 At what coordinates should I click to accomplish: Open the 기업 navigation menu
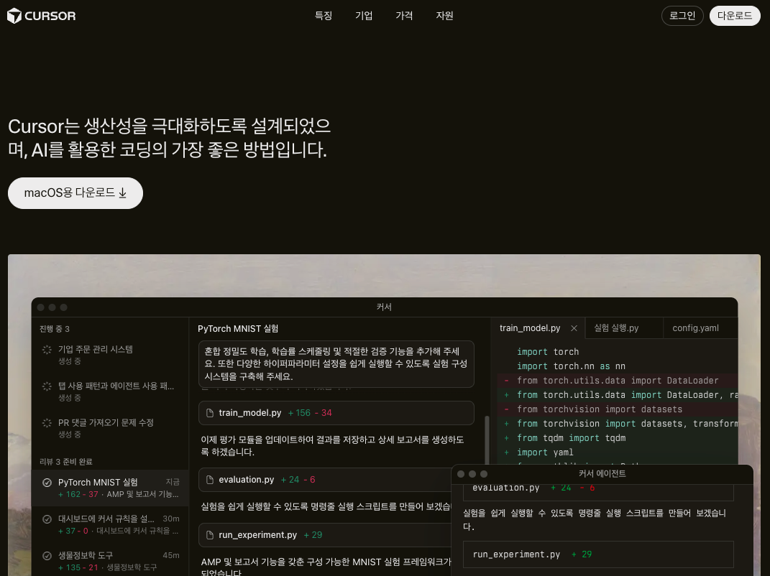click(364, 16)
